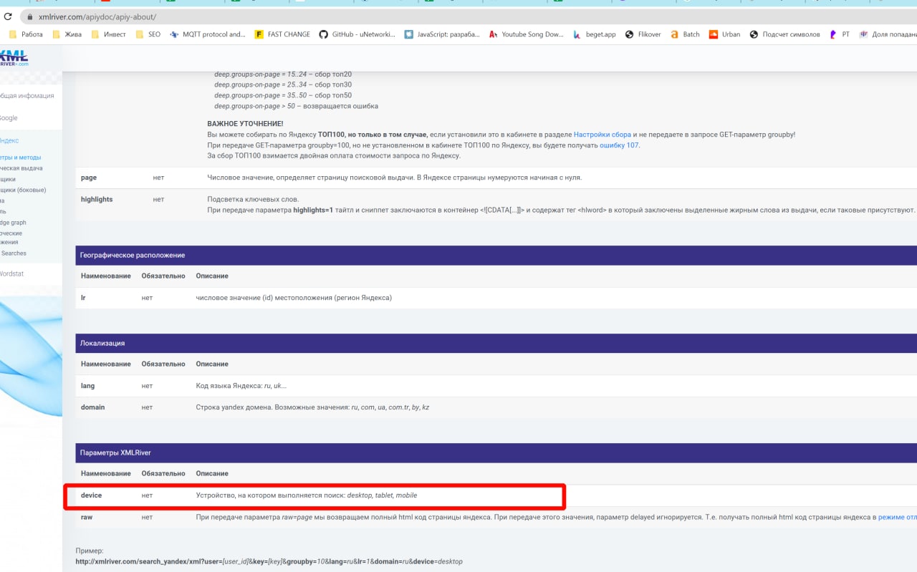Open the Общая информация sidebar section

point(27,96)
